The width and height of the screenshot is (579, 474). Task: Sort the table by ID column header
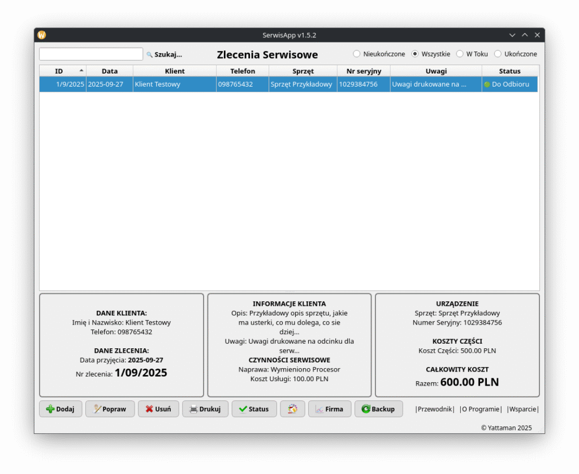(x=59, y=71)
